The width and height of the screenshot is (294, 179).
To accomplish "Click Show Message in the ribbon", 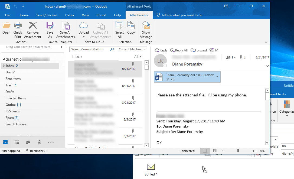I will pyautogui.click(x=146, y=30).
